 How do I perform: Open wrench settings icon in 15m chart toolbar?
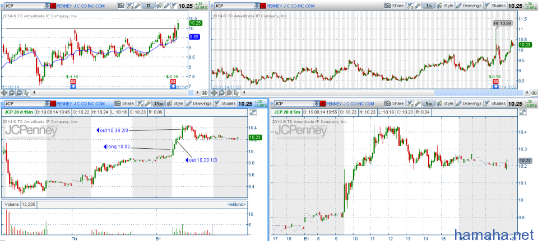pyautogui.click(x=148, y=103)
